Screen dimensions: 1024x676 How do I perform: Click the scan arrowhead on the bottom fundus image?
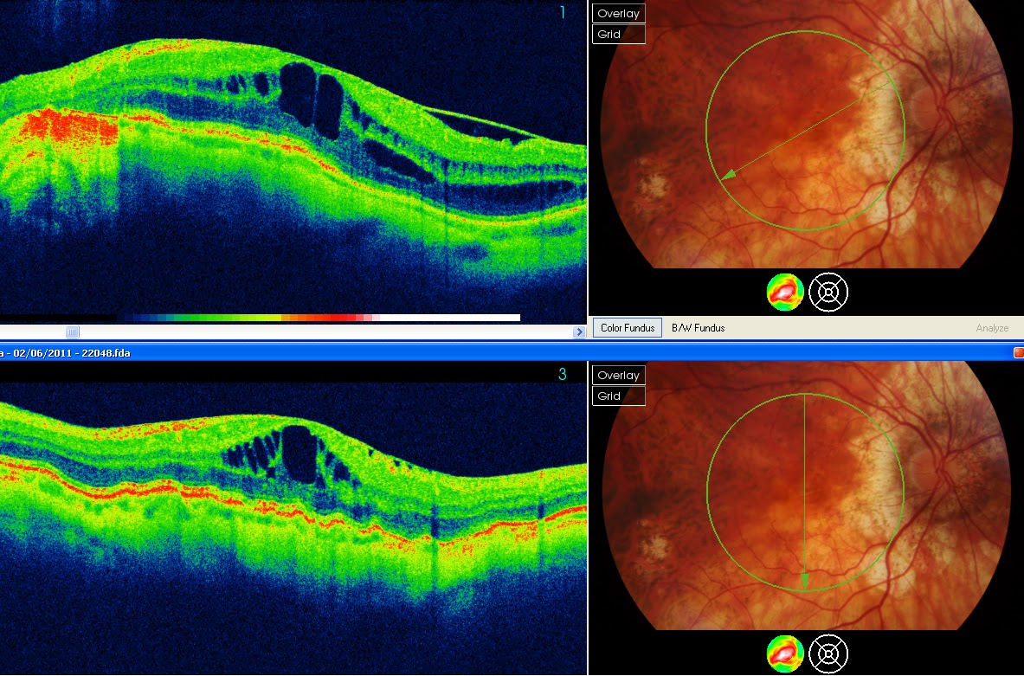[x=805, y=581]
